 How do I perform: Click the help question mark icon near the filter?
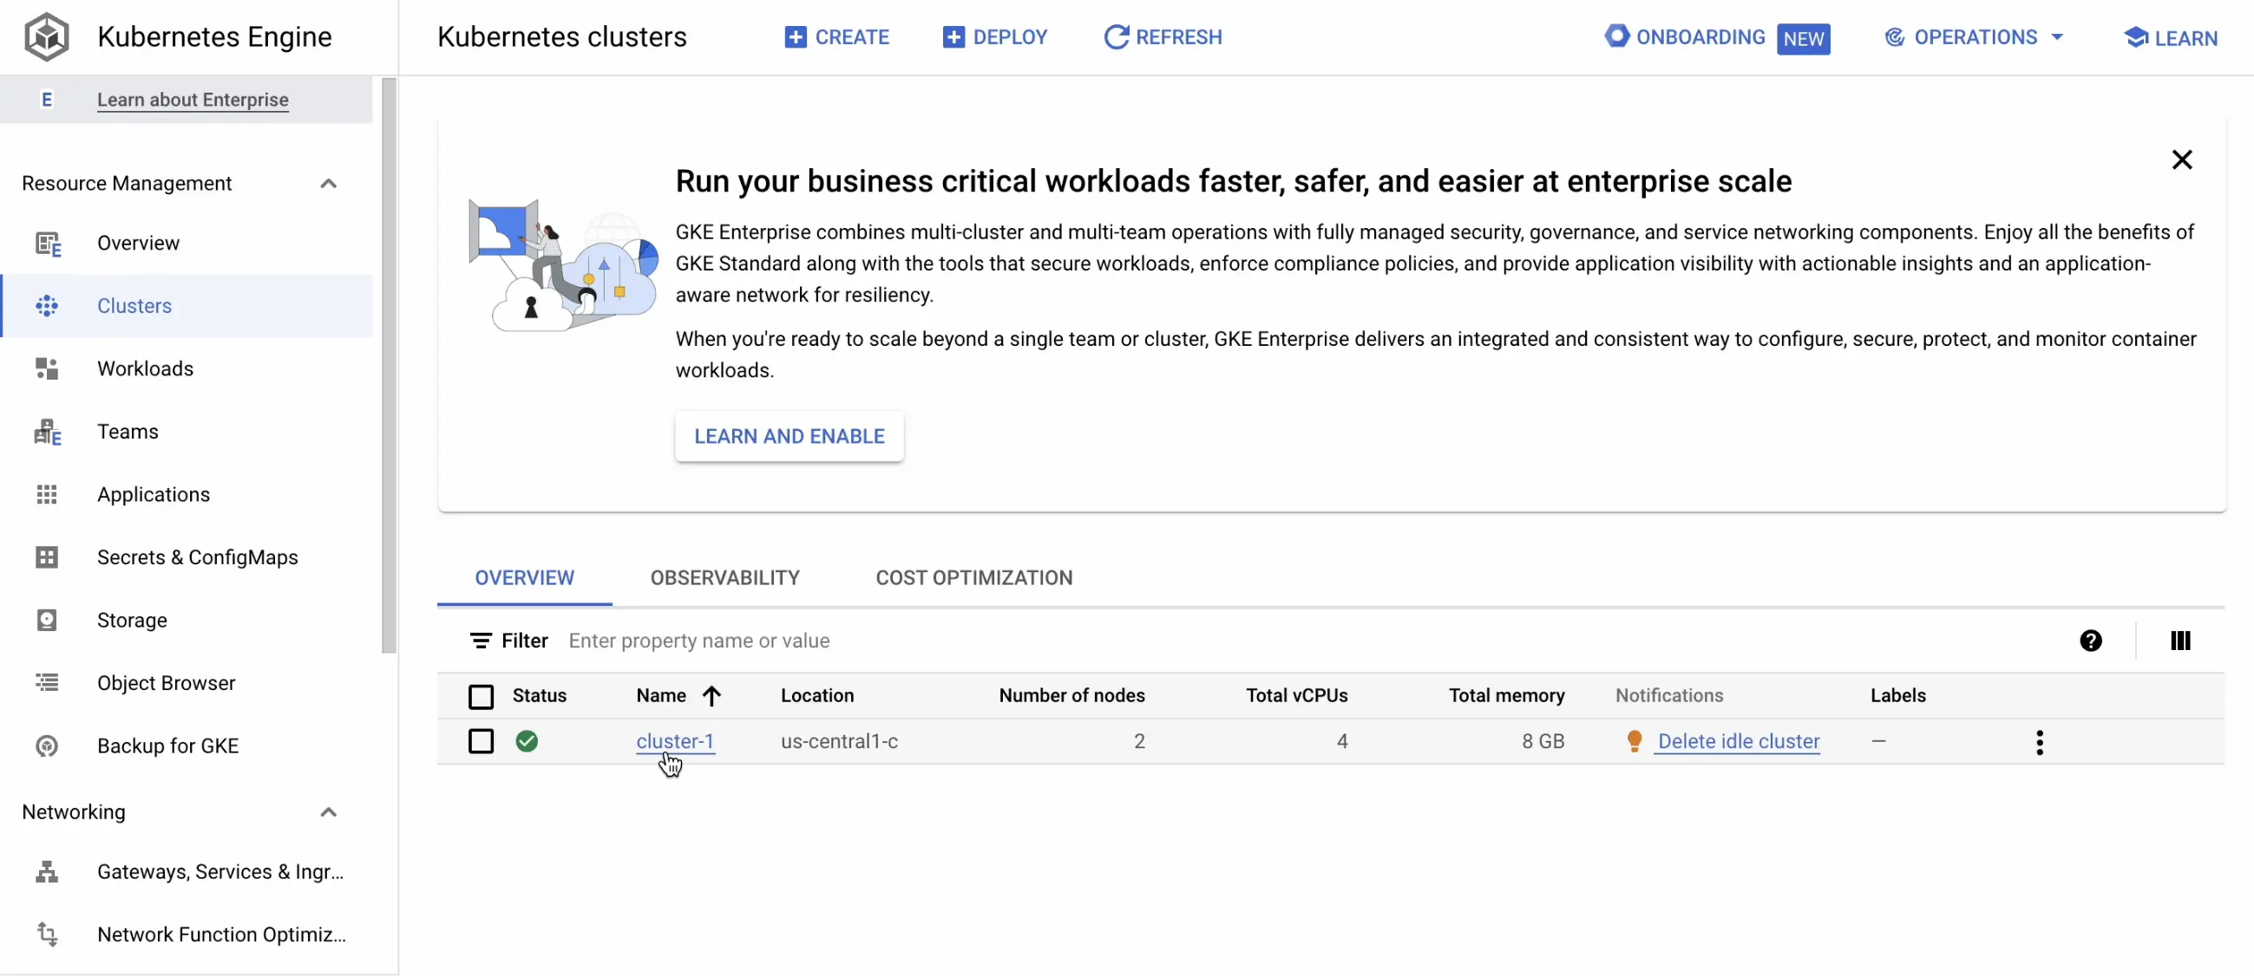point(2091,641)
